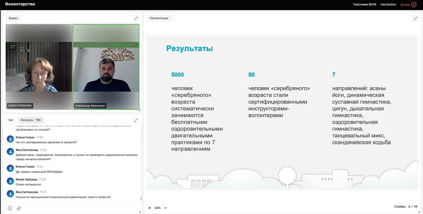This screenshot has height=214, width=423.
Task: Select Александр Афанасьев's video tile
Action: 106,67
